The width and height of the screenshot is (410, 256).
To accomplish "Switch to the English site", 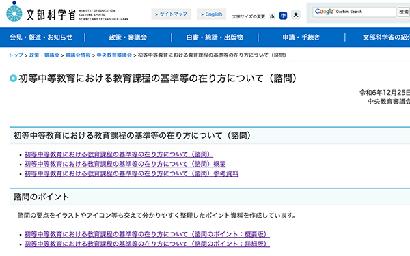I will pos(212,14).
